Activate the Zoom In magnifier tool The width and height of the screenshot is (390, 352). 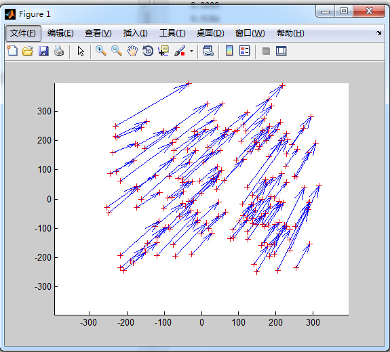click(101, 51)
